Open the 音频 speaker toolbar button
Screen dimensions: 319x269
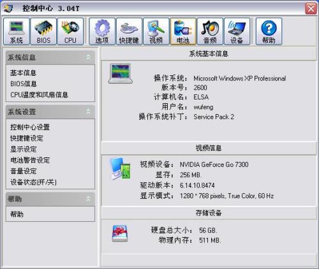click(210, 31)
